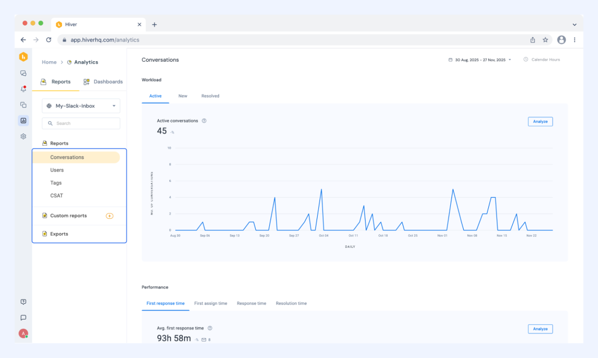Click the Home breadcrumb link
This screenshot has width=598, height=358.
(x=49, y=62)
